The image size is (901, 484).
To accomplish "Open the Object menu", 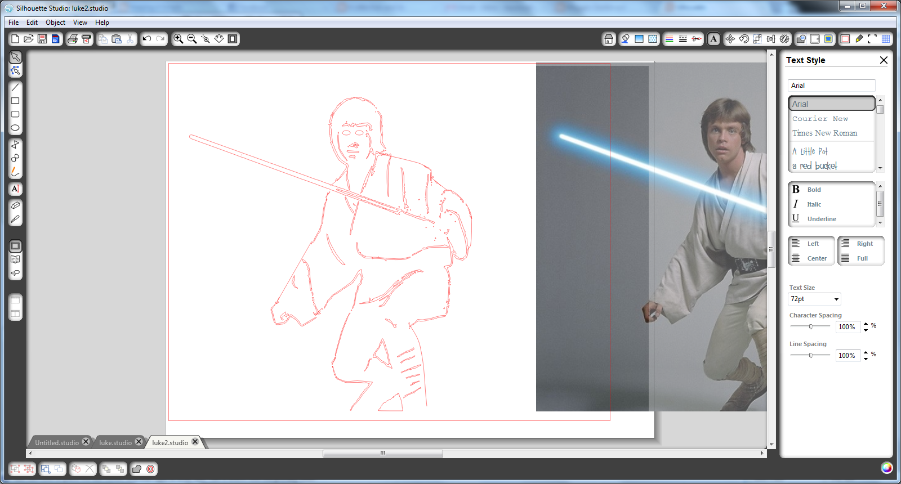I will pos(55,23).
